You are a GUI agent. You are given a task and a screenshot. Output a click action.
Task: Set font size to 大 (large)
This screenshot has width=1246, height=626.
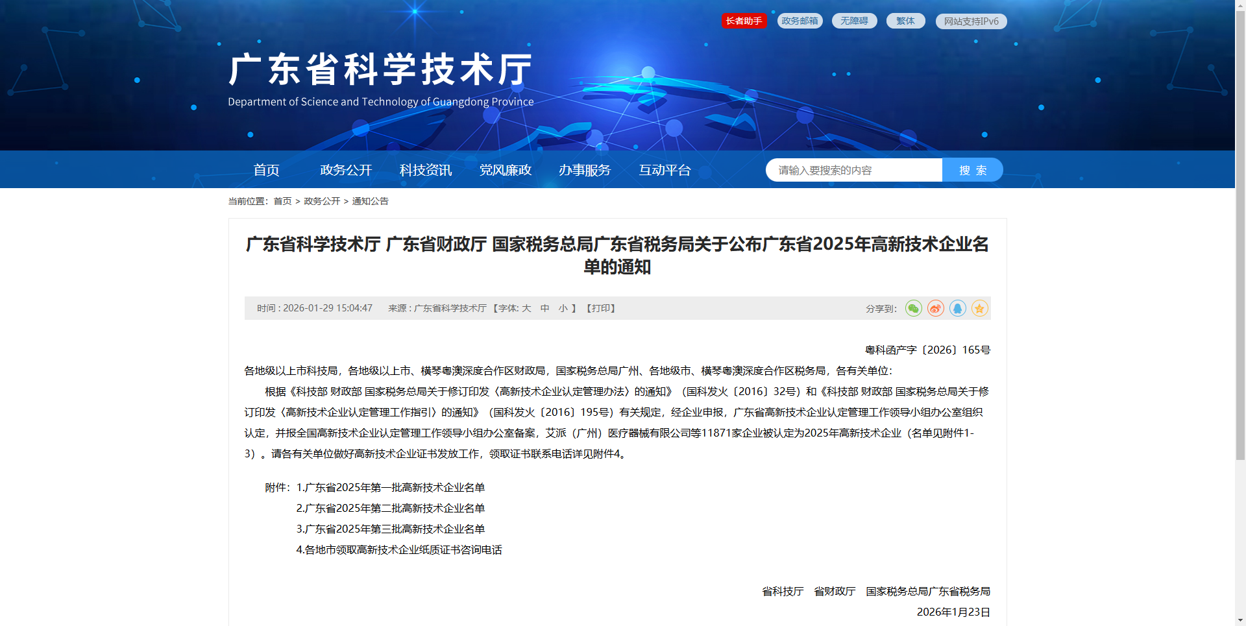coord(526,308)
